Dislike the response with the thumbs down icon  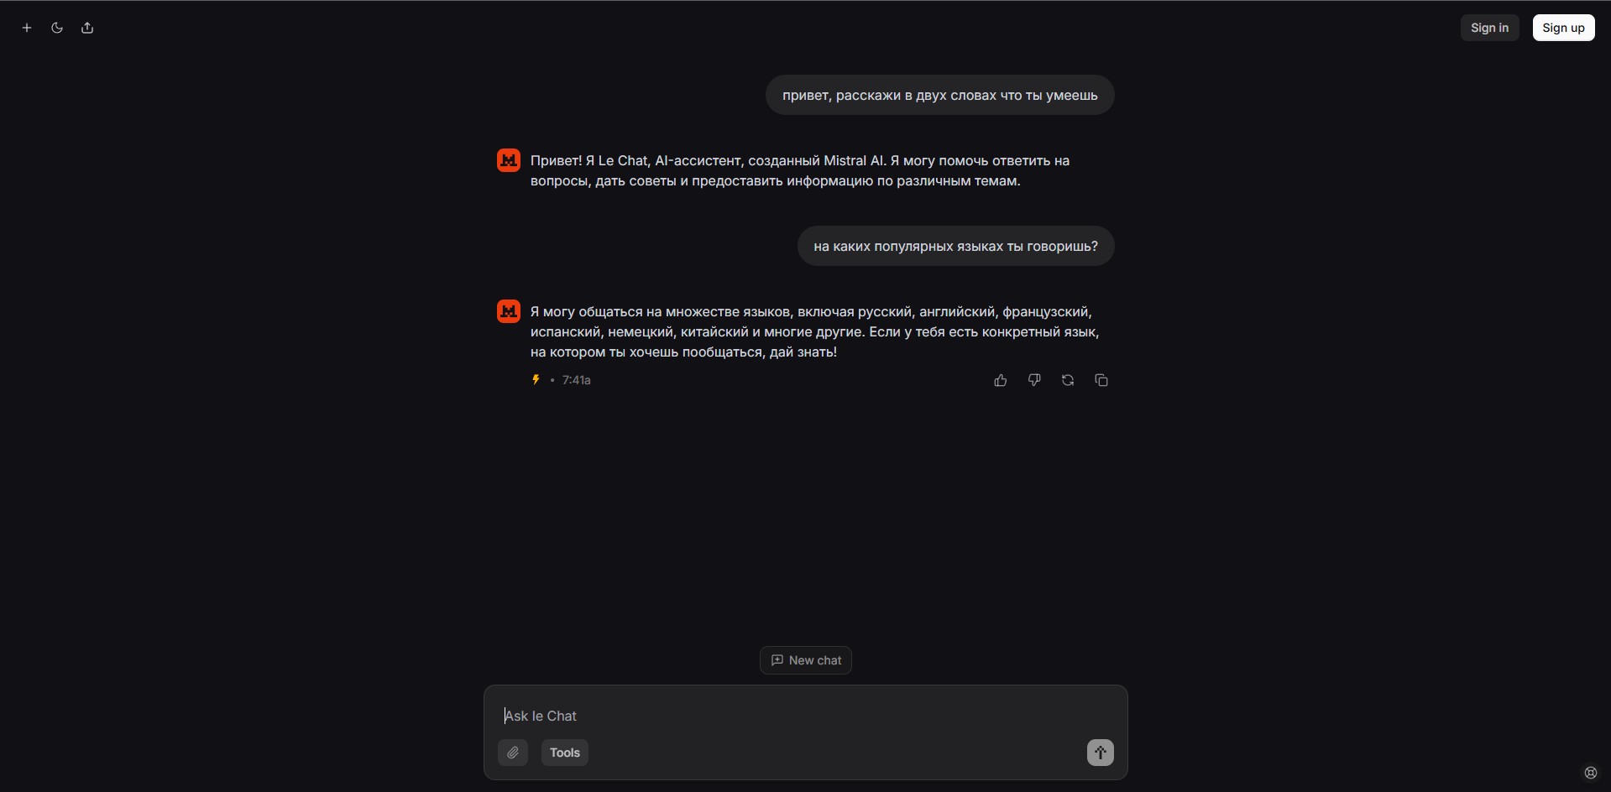coord(1034,380)
